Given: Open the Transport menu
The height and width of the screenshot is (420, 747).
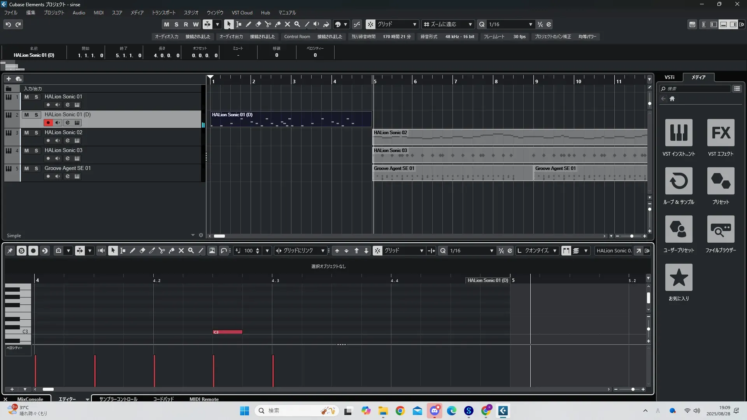Looking at the screenshot, I should [163, 13].
